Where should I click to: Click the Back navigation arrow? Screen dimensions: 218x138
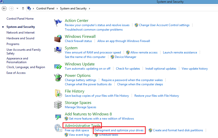(4, 8)
